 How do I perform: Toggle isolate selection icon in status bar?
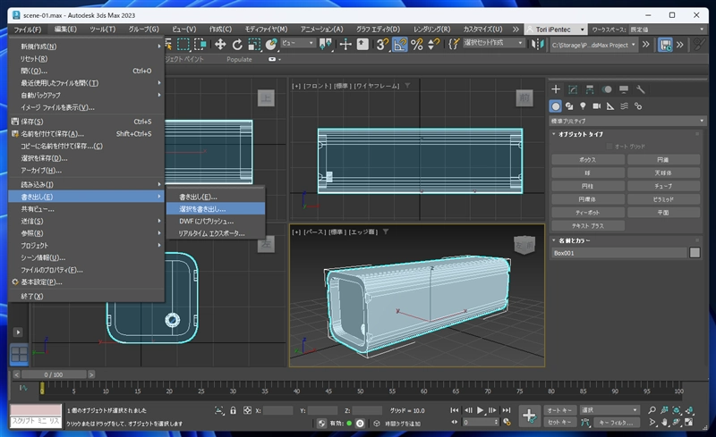[x=219, y=410]
